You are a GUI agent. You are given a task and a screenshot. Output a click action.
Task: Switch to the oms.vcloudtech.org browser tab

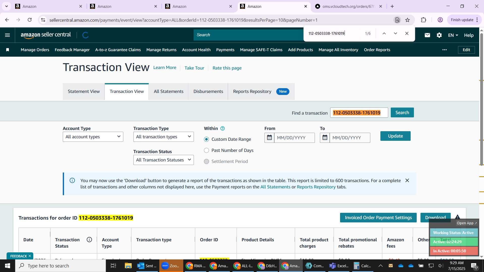coord(349,7)
